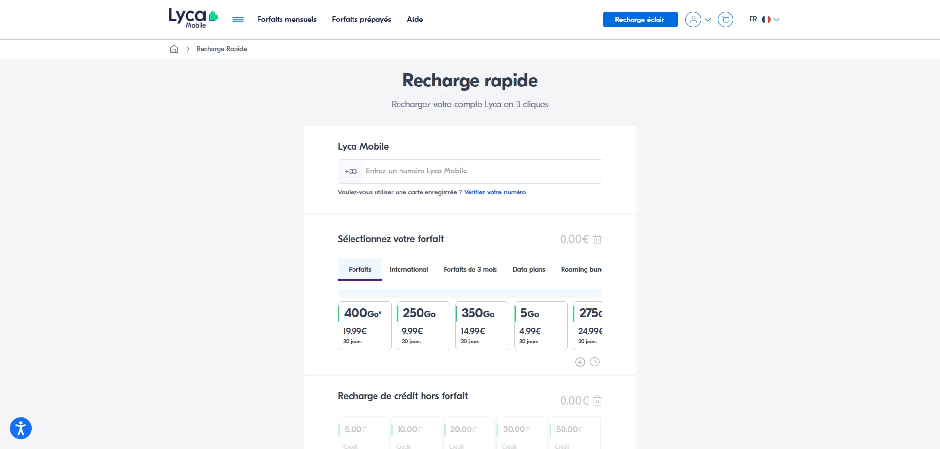
Task: Choose the 10.00€ credit top-up
Action: coord(417,433)
